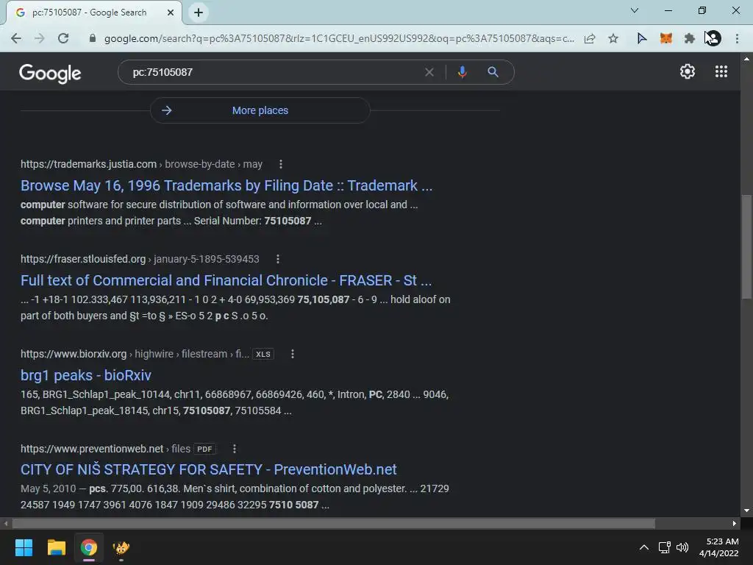This screenshot has width=753, height=565.
Task: Click the scroll down arrow
Action: pyautogui.click(x=746, y=511)
